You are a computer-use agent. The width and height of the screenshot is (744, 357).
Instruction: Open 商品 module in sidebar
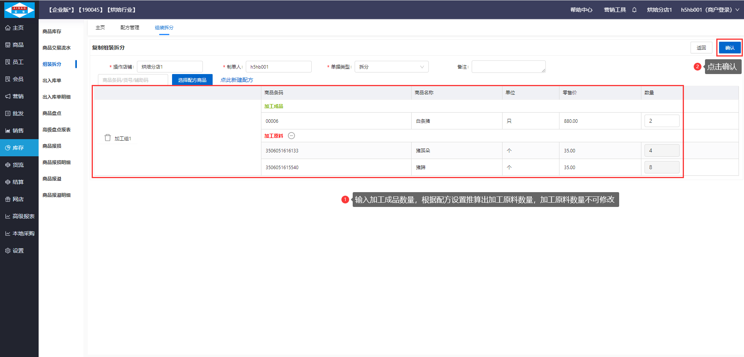coord(18,45)
